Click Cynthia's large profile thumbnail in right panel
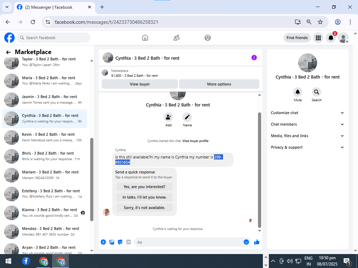The height and width of the screenshot is (268, 358). click(x=308, y=63)
